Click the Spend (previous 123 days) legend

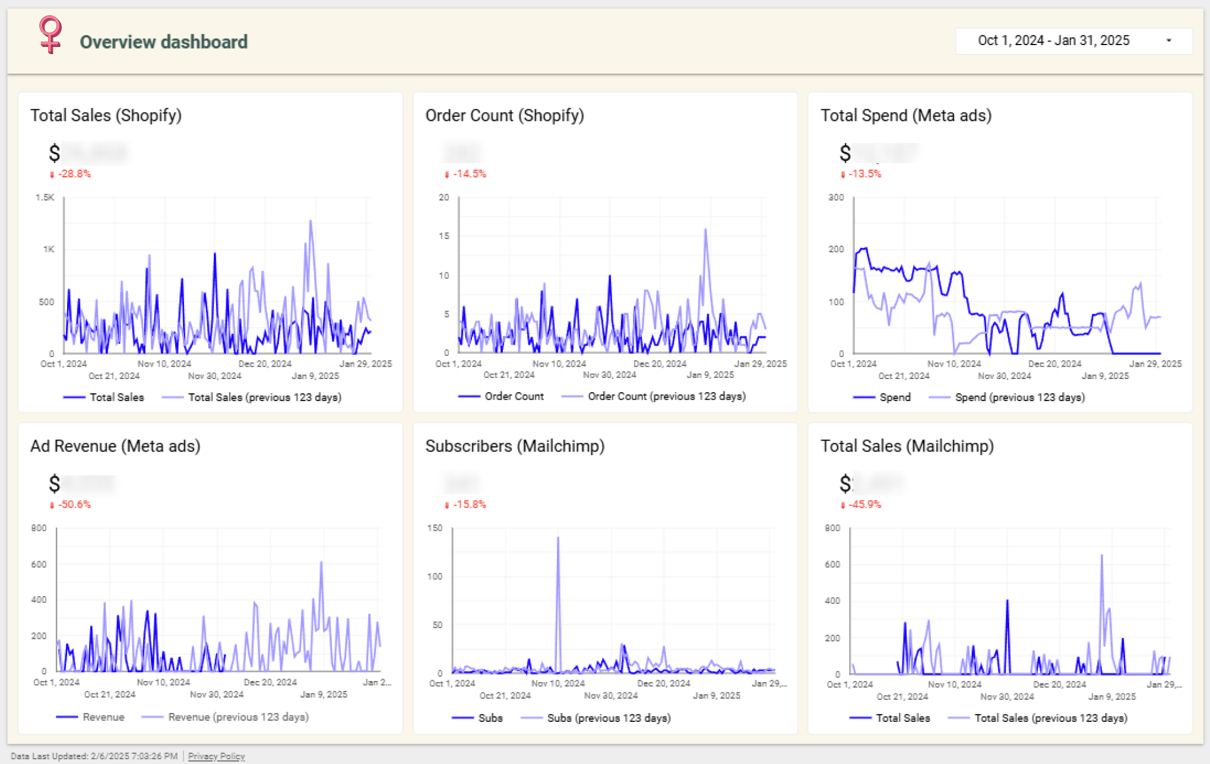coord(1019,397)
